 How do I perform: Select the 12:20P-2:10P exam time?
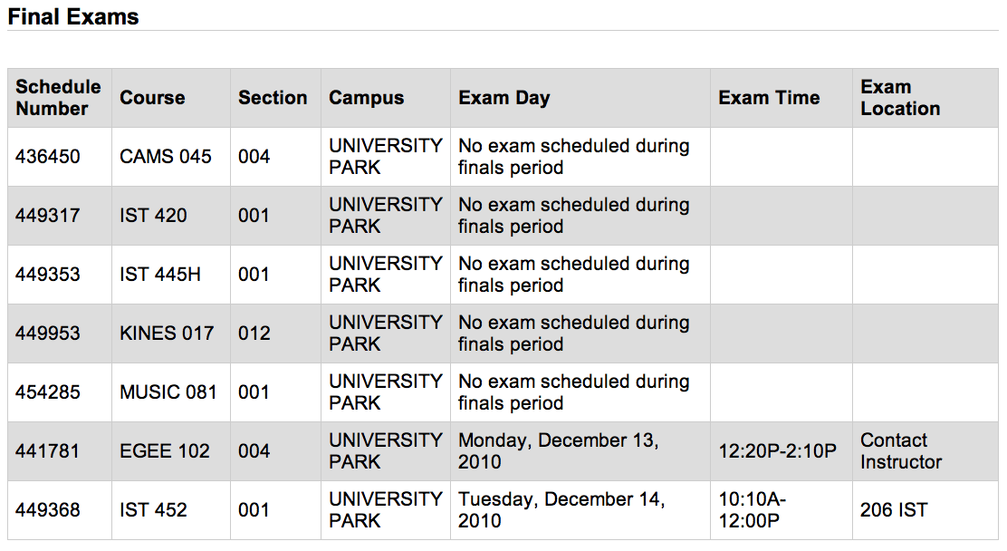click(778, 450)
